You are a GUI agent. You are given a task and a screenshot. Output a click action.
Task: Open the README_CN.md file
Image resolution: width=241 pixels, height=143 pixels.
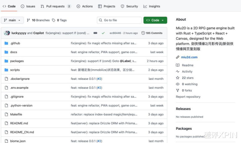pyautogui.click(x=22, y=132)
